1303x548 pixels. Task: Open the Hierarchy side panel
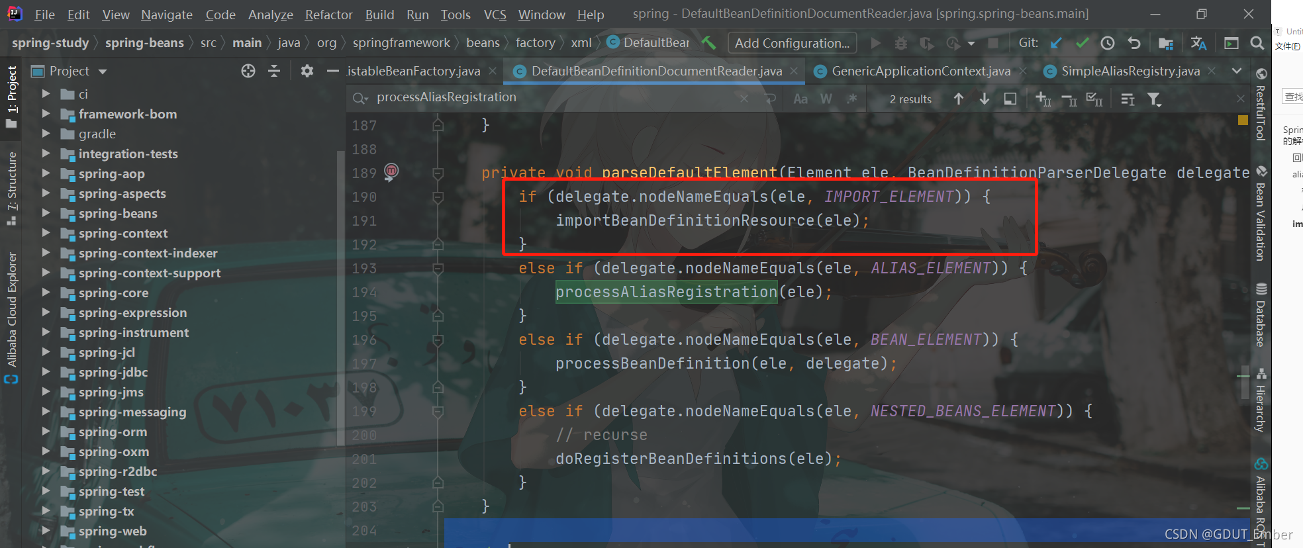(x=1261, y=400)
